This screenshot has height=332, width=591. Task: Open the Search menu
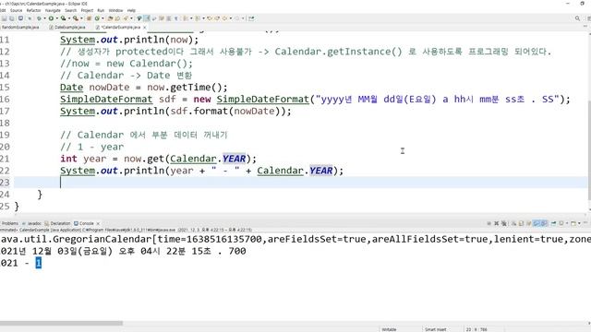coord(71,10)
